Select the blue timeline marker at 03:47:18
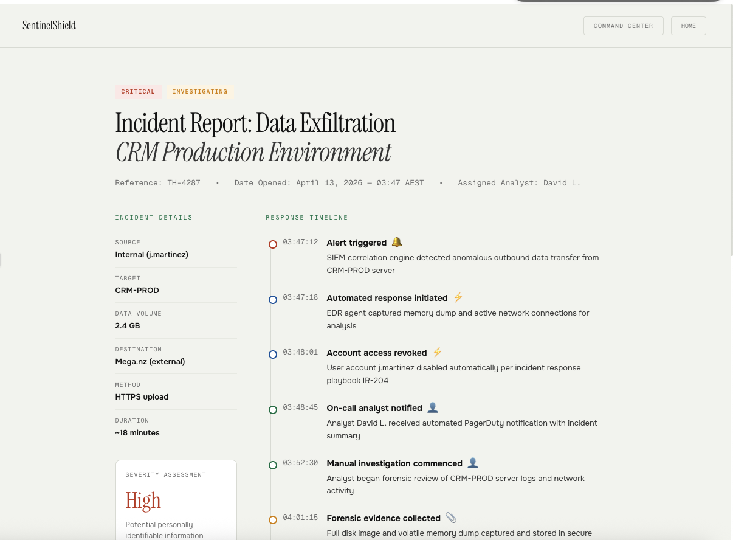This screenshot has height=540, width=733. click(x=273, y=300)
